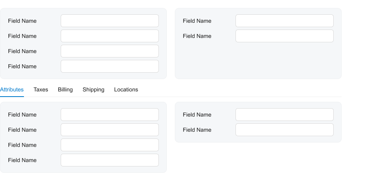Screen dimensions: 378x192
Task: Click the second input in the lower-right panel
Action: pos(285,130)
